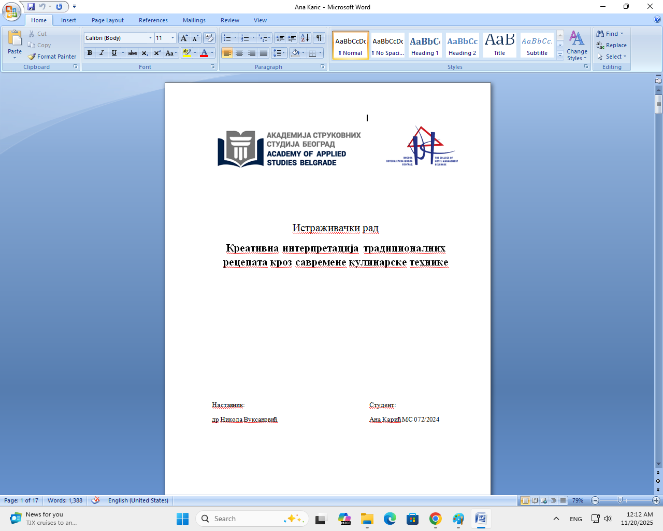663x531 pixels.
Task: Click the Grow Font icon
Action: (x=184, y=38)
